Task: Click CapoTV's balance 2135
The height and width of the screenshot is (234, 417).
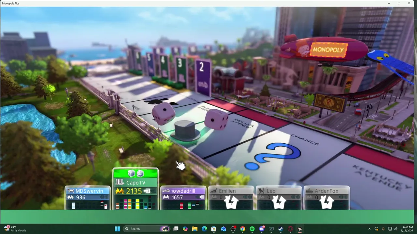Action: 134,191
